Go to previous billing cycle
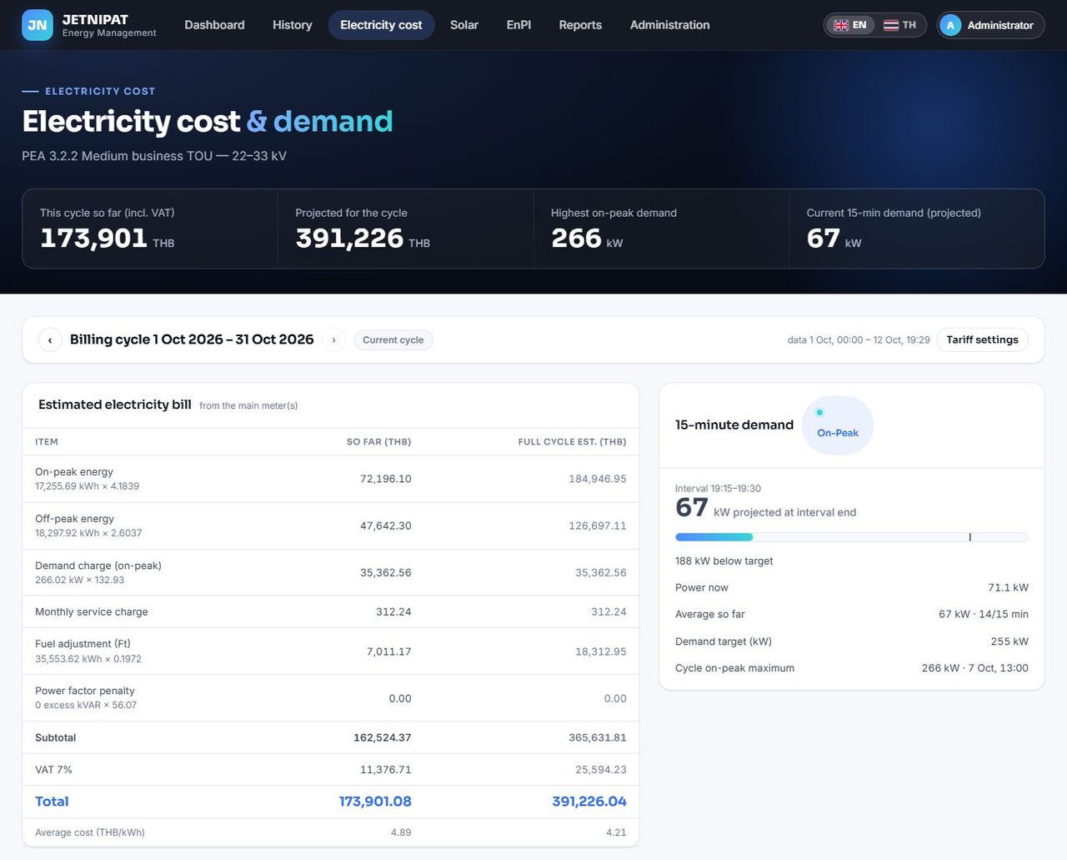This screenshot has width=1067, height=860. point(50,339)
